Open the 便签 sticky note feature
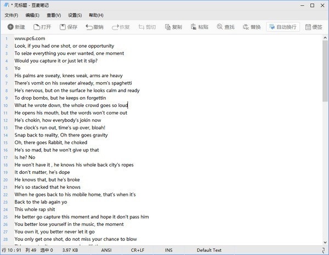329x255 pixels. pos(314,27)
